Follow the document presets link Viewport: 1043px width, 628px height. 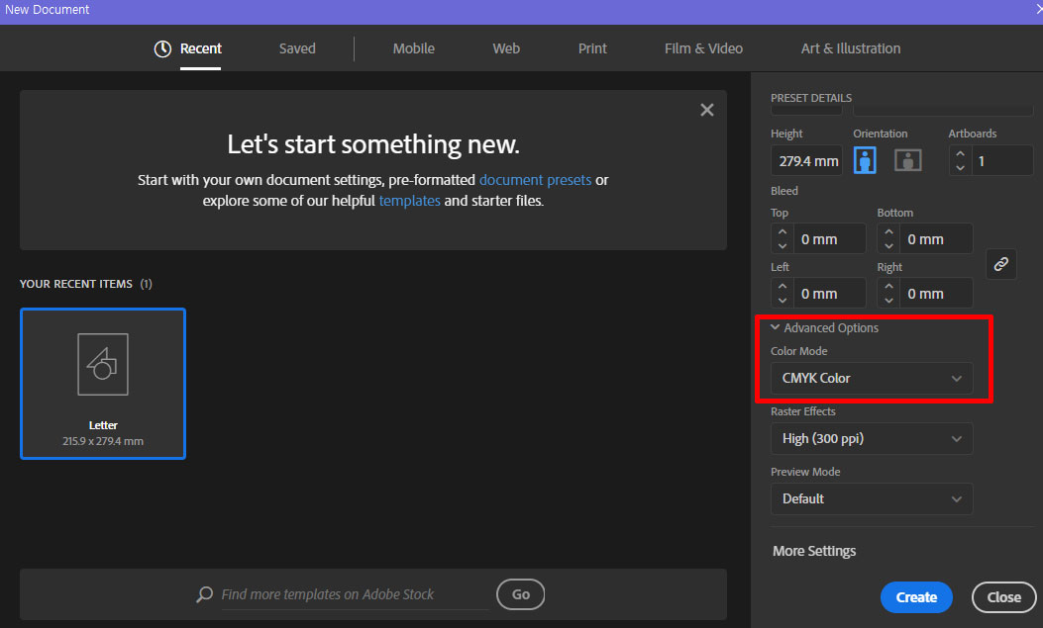pyautogui.click(x=535, y=180)
